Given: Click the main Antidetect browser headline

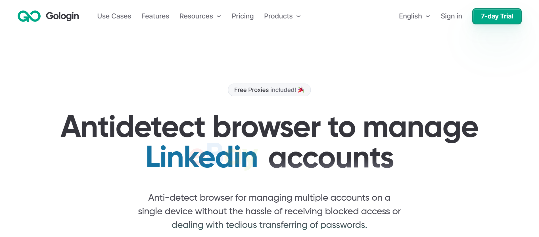Looking at the screenshot, I should (x=269, y=128).
